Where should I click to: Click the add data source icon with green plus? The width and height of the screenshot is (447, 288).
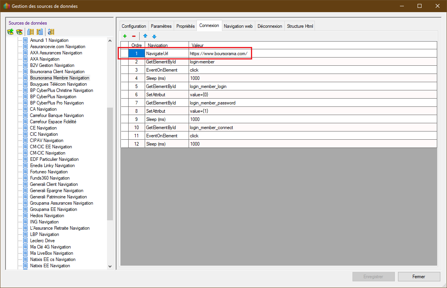(x=10, y=32)
